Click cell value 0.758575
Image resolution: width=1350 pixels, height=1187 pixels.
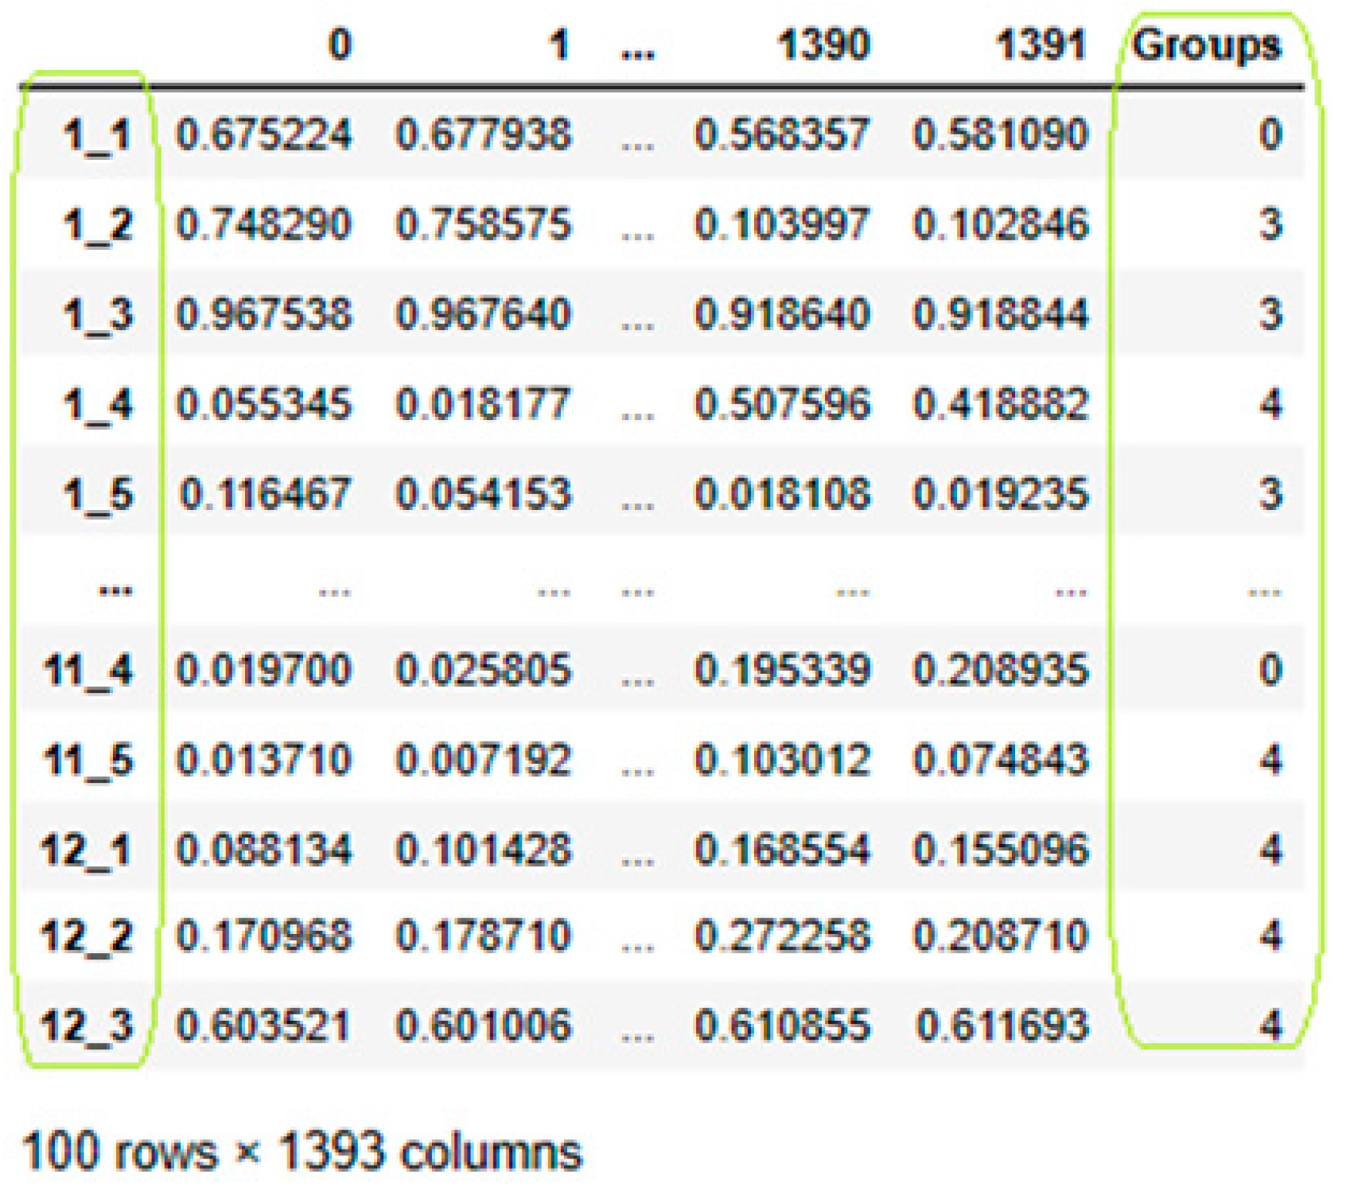pyautogui.click(x=483, y=224)
